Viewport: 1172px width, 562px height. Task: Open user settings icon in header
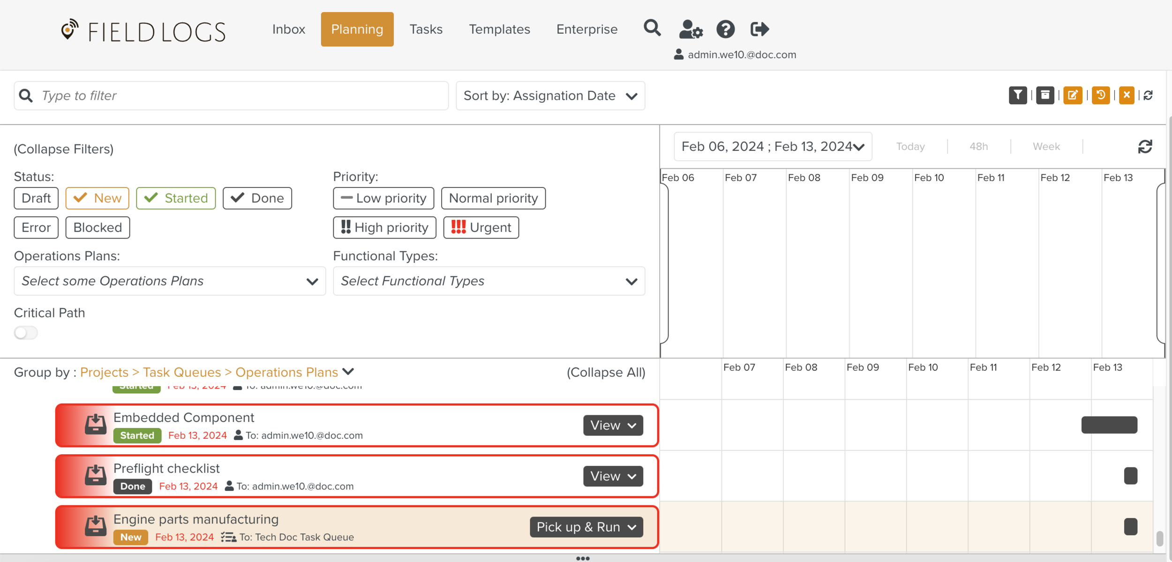coord(691,29)
